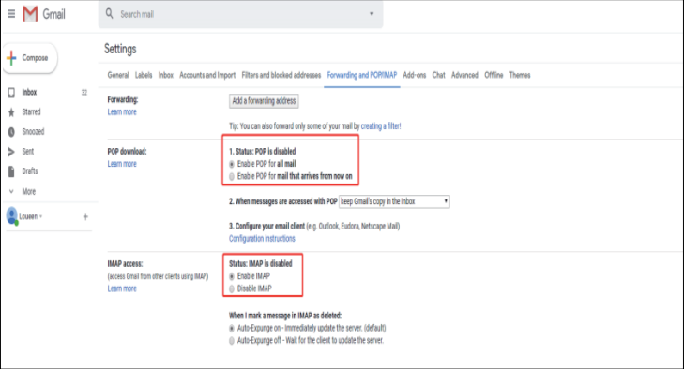
Task: Click the Loueen account avatar
Action: (x=12, y=216)
